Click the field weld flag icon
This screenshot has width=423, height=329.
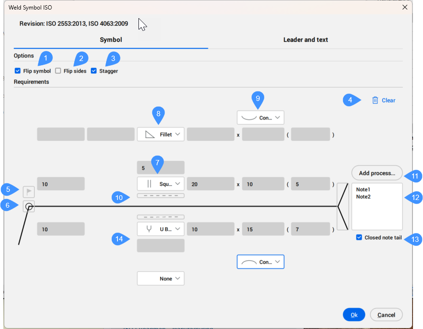click(29, 192)
